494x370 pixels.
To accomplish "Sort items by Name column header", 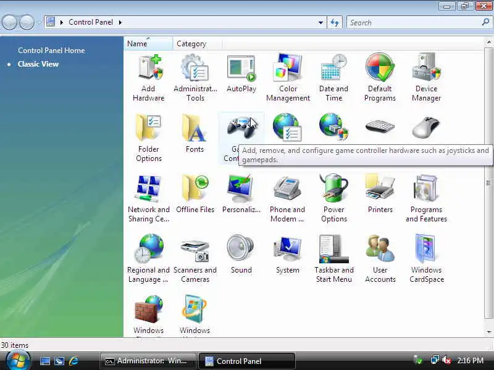I will click(x=148, y=43).
